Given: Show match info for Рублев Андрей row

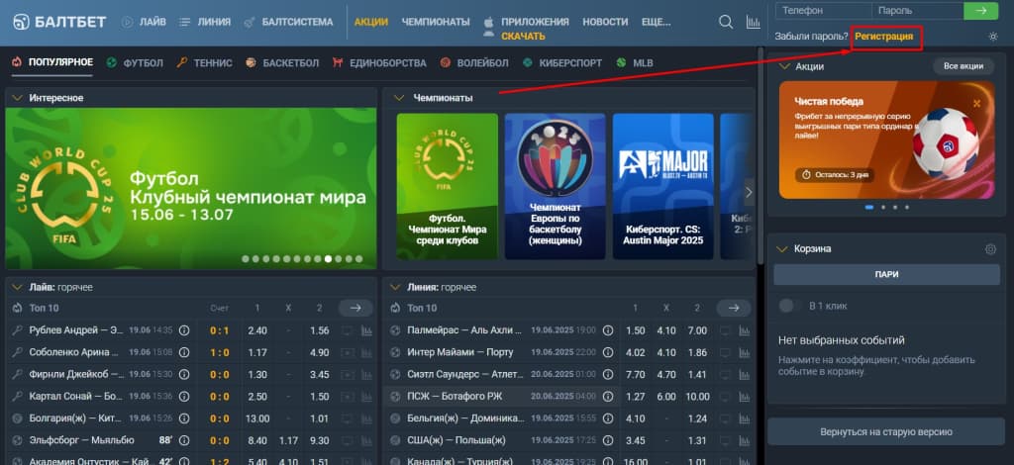Looking at the screenshot, I should click(183, 330).
